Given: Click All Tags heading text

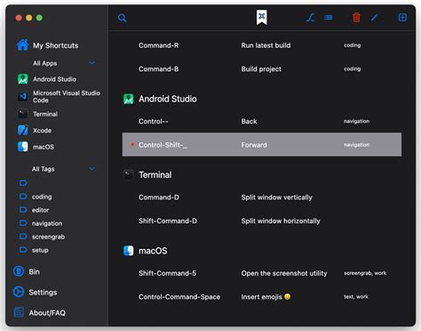Looking at the screenshot, I should click(x=44, y=169).
